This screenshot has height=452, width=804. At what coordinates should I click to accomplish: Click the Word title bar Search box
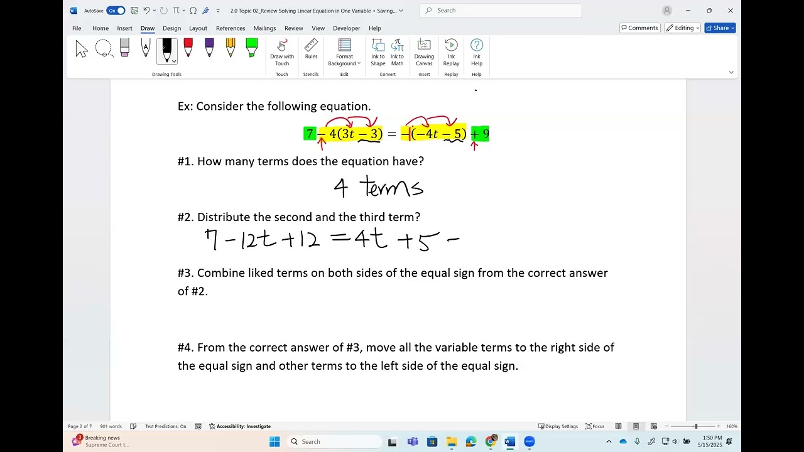(501, 11)
